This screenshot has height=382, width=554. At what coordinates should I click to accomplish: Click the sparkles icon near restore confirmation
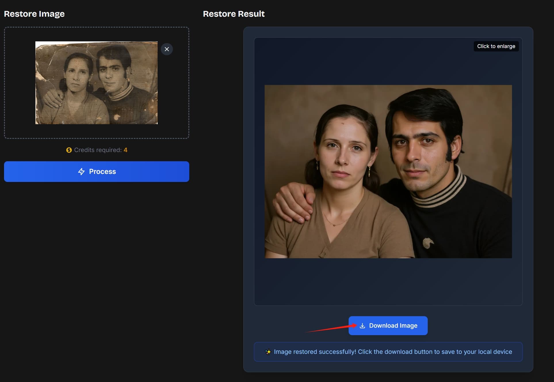[268, 352]
